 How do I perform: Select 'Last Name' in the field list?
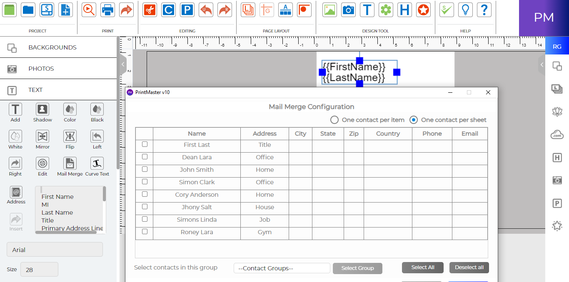(57, 213)
